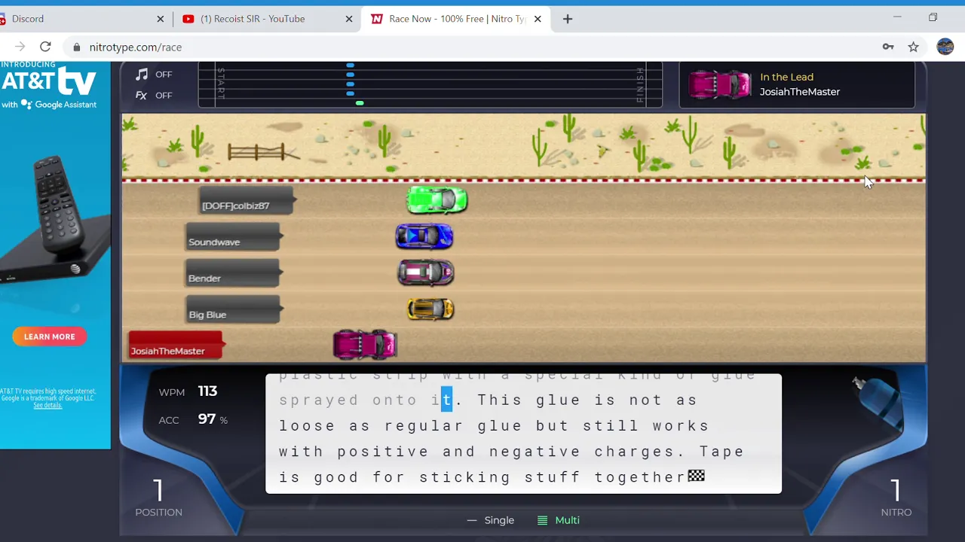
Task: Click the In the Lead car thumbnail
Action: [x=720, y=84]
